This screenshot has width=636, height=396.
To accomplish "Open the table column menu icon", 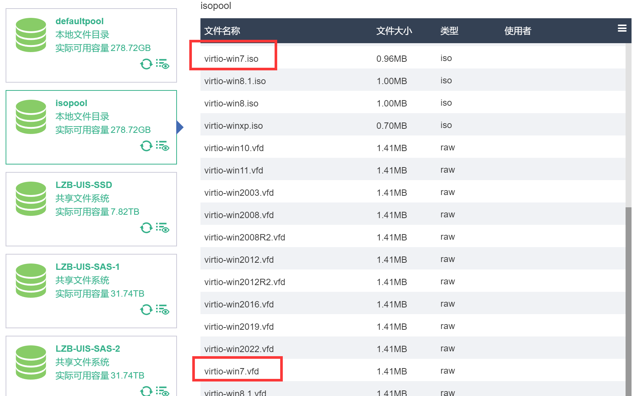I will pyautogui.click(x=622, y=28).
